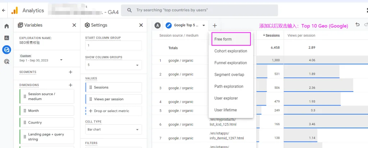Click the search magnifier icon
This screenshot has height=148, width=368.
[129, 10]
